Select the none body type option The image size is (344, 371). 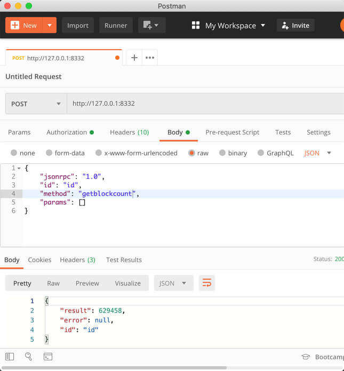(x=14, y=153)
